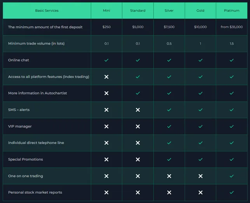Viewport: 250px width, 203px height.
Task: Click Standard column VIP manager X icon
Action: coord(138,126)
